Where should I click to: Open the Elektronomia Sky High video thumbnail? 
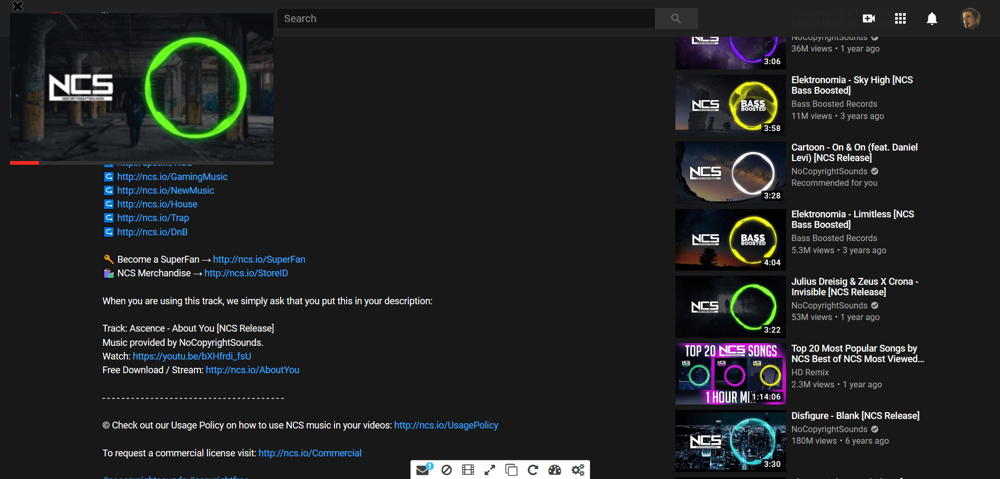pyautogui.click(x=730, y=104)
